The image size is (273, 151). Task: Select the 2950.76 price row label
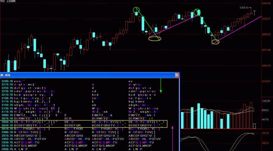point(7,139)
